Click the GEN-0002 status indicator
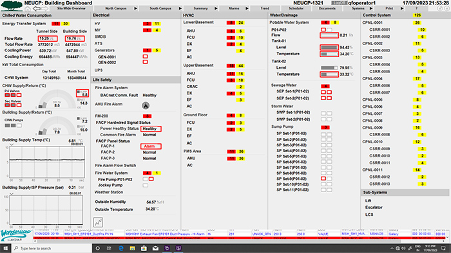This screenshot has height=253, width=451. tap(145, 62)
